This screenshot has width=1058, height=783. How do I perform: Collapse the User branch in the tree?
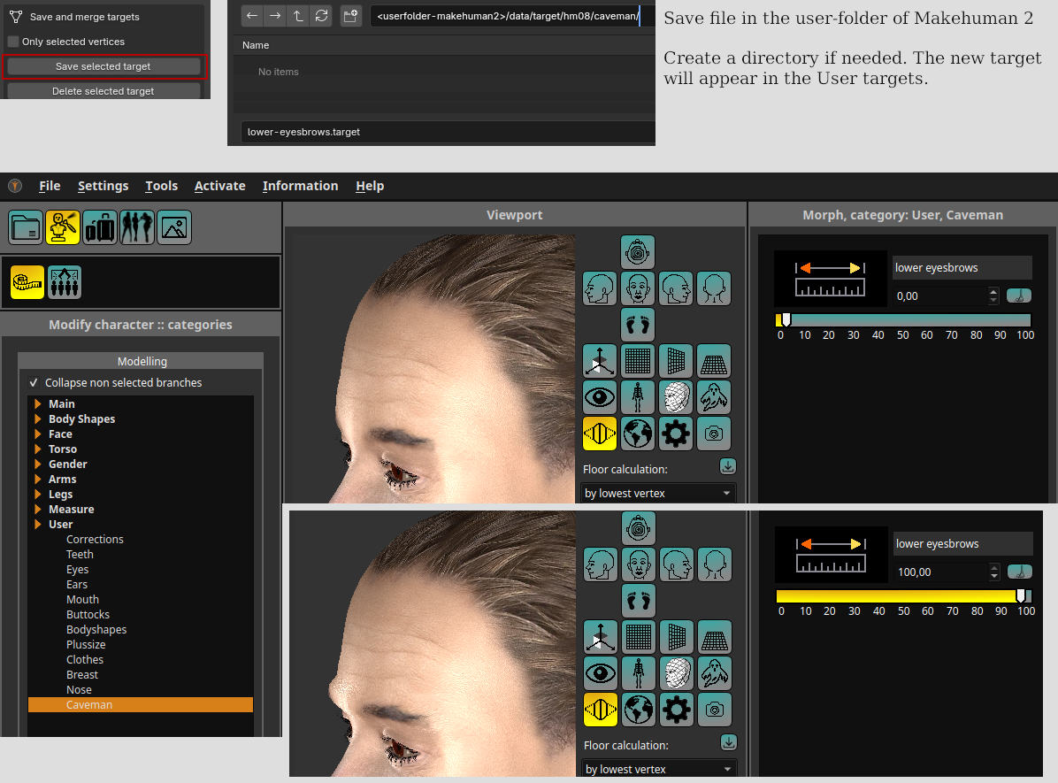(38, 525)
